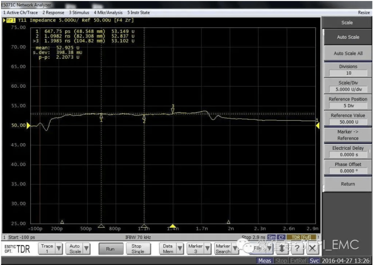
Task: Click the Stop 2.9 ns status text
Action: pos(253,237)
